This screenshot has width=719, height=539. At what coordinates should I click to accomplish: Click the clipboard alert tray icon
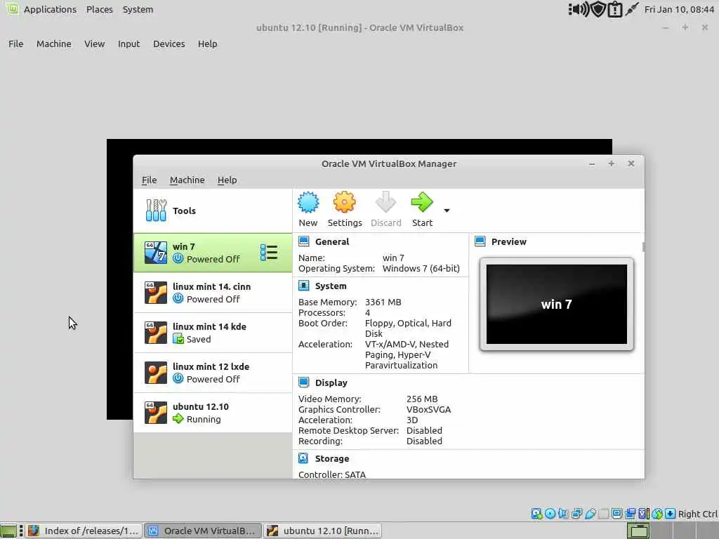tap(614, 9)
